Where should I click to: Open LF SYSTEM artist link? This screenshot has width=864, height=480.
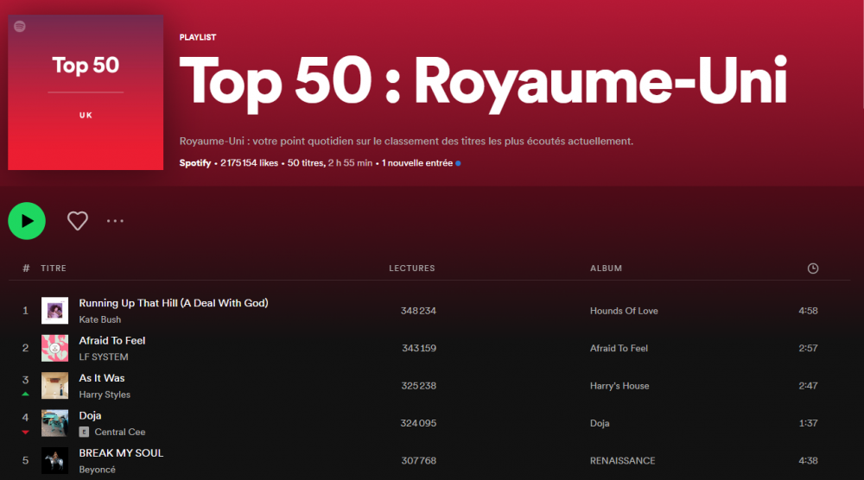coord(104,357)
